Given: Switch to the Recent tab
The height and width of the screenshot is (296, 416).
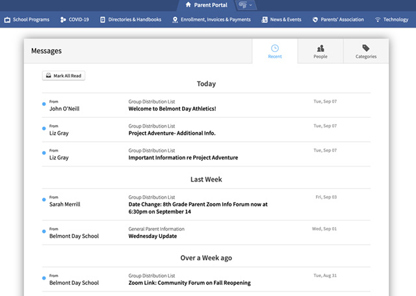Looking at the screenshot, I should pos(275,51).
